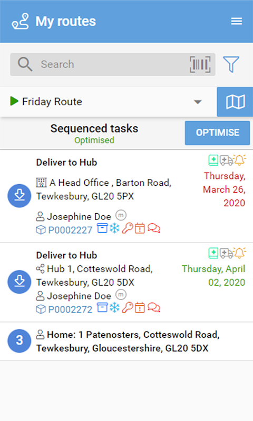Click the ambulance icon on second task
The image size is (253, 421).
(226, 253)
